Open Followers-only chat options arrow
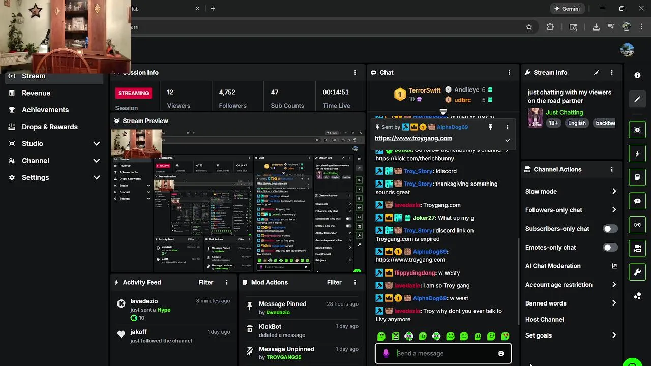The image size is (651, 366). point(614,210)
